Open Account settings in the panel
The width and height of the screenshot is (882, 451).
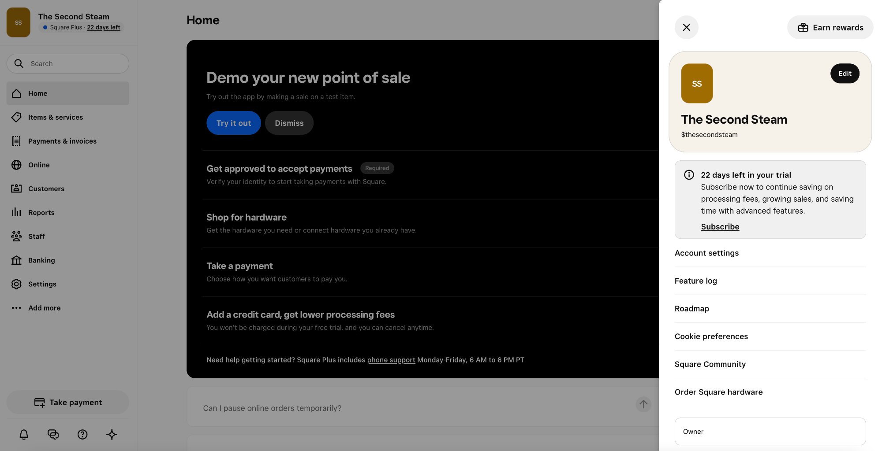(706, 253)
